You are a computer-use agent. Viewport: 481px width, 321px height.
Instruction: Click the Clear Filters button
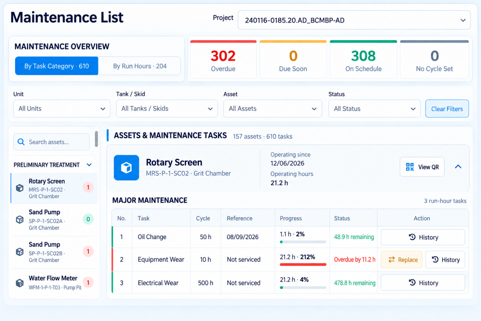447,109
